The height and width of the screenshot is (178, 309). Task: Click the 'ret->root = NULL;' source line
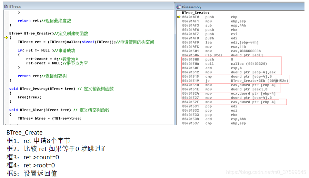[x=57, y=63]
